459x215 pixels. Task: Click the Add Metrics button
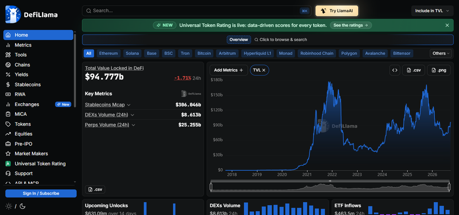229,70
